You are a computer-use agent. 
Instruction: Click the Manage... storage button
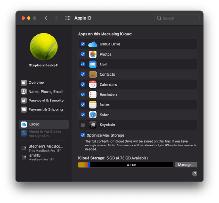click(x=186, y=165)
